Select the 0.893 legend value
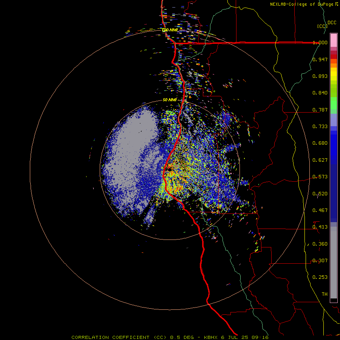340x340 pixels. [320, 76]
